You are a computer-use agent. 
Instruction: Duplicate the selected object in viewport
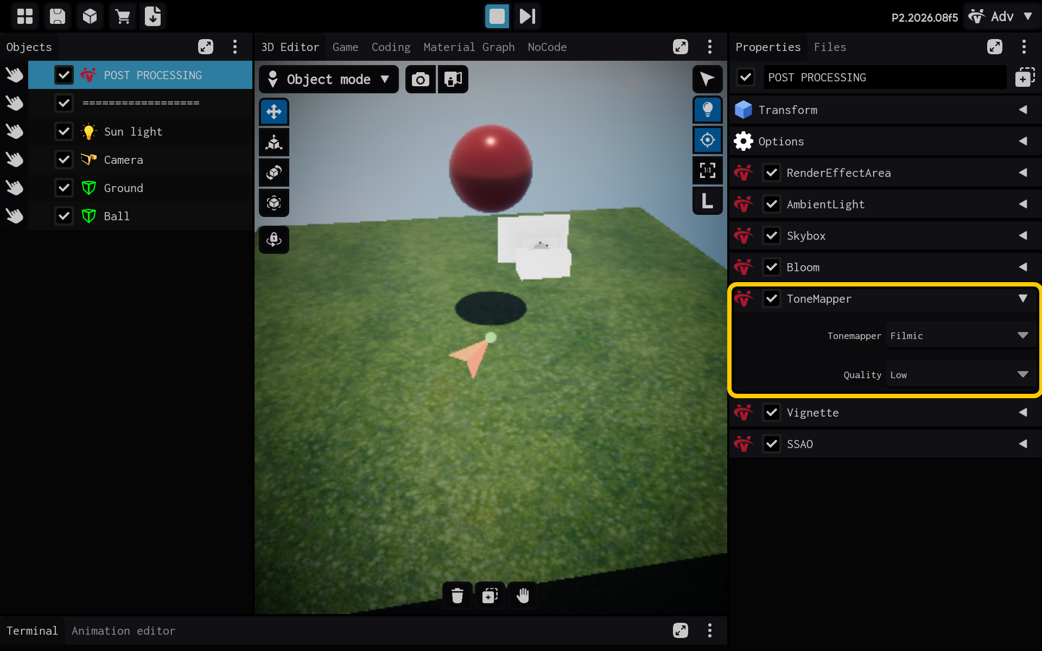click(x=490, y=596)
